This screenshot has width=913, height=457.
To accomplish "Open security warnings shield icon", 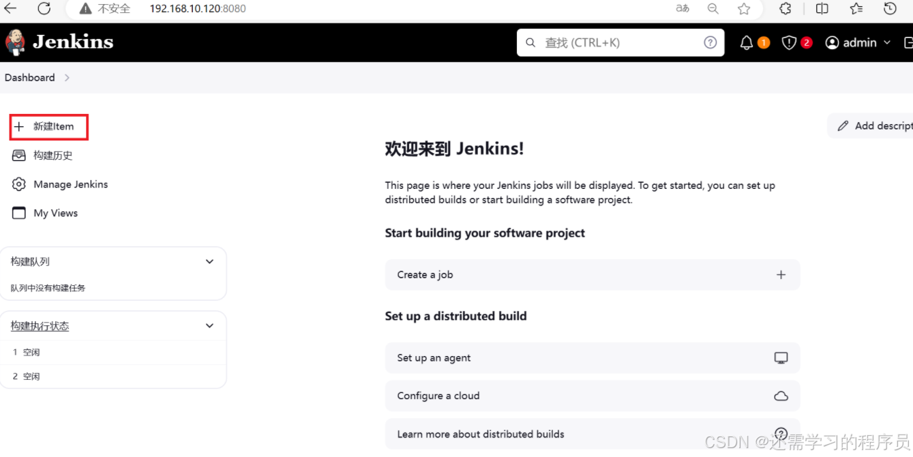I will click(789, 43).
